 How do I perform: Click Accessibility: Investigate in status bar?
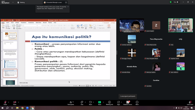coord(28,86)
